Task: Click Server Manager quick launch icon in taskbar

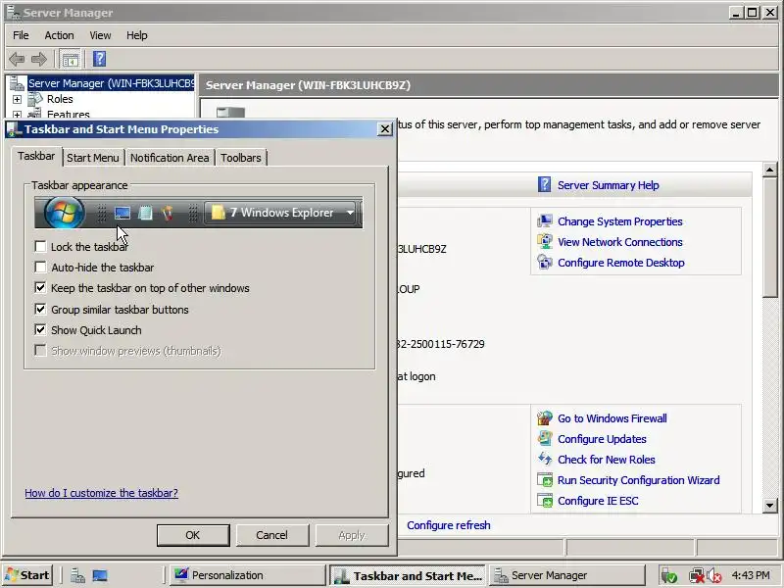Action: coord(77,575)
